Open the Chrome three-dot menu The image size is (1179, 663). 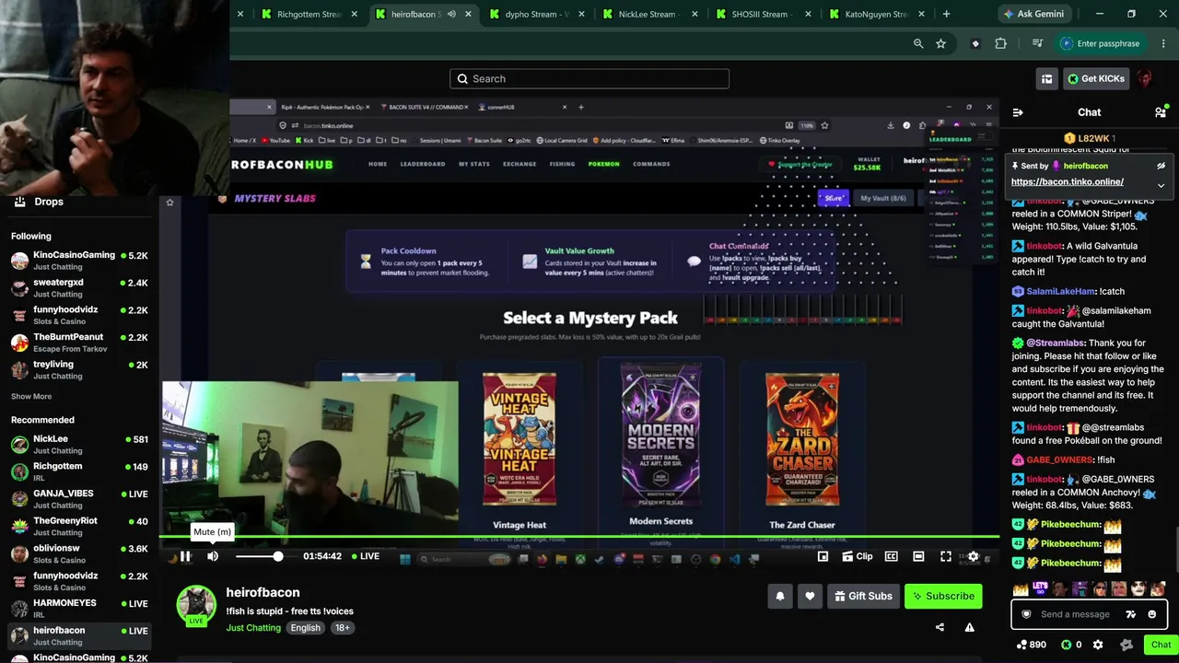point(1161,43)
